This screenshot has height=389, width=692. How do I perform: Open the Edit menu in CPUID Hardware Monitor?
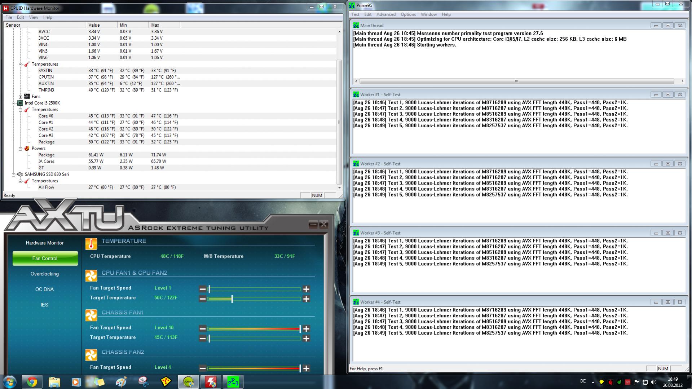click(x=21, y=17)
